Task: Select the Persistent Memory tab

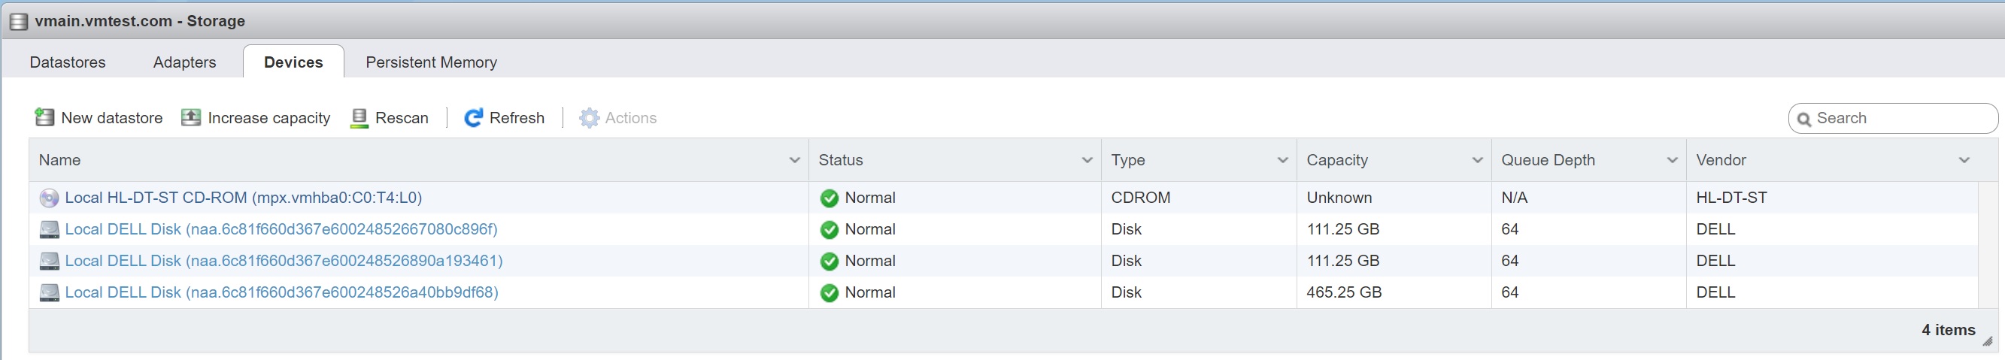Action: [431, 62]
